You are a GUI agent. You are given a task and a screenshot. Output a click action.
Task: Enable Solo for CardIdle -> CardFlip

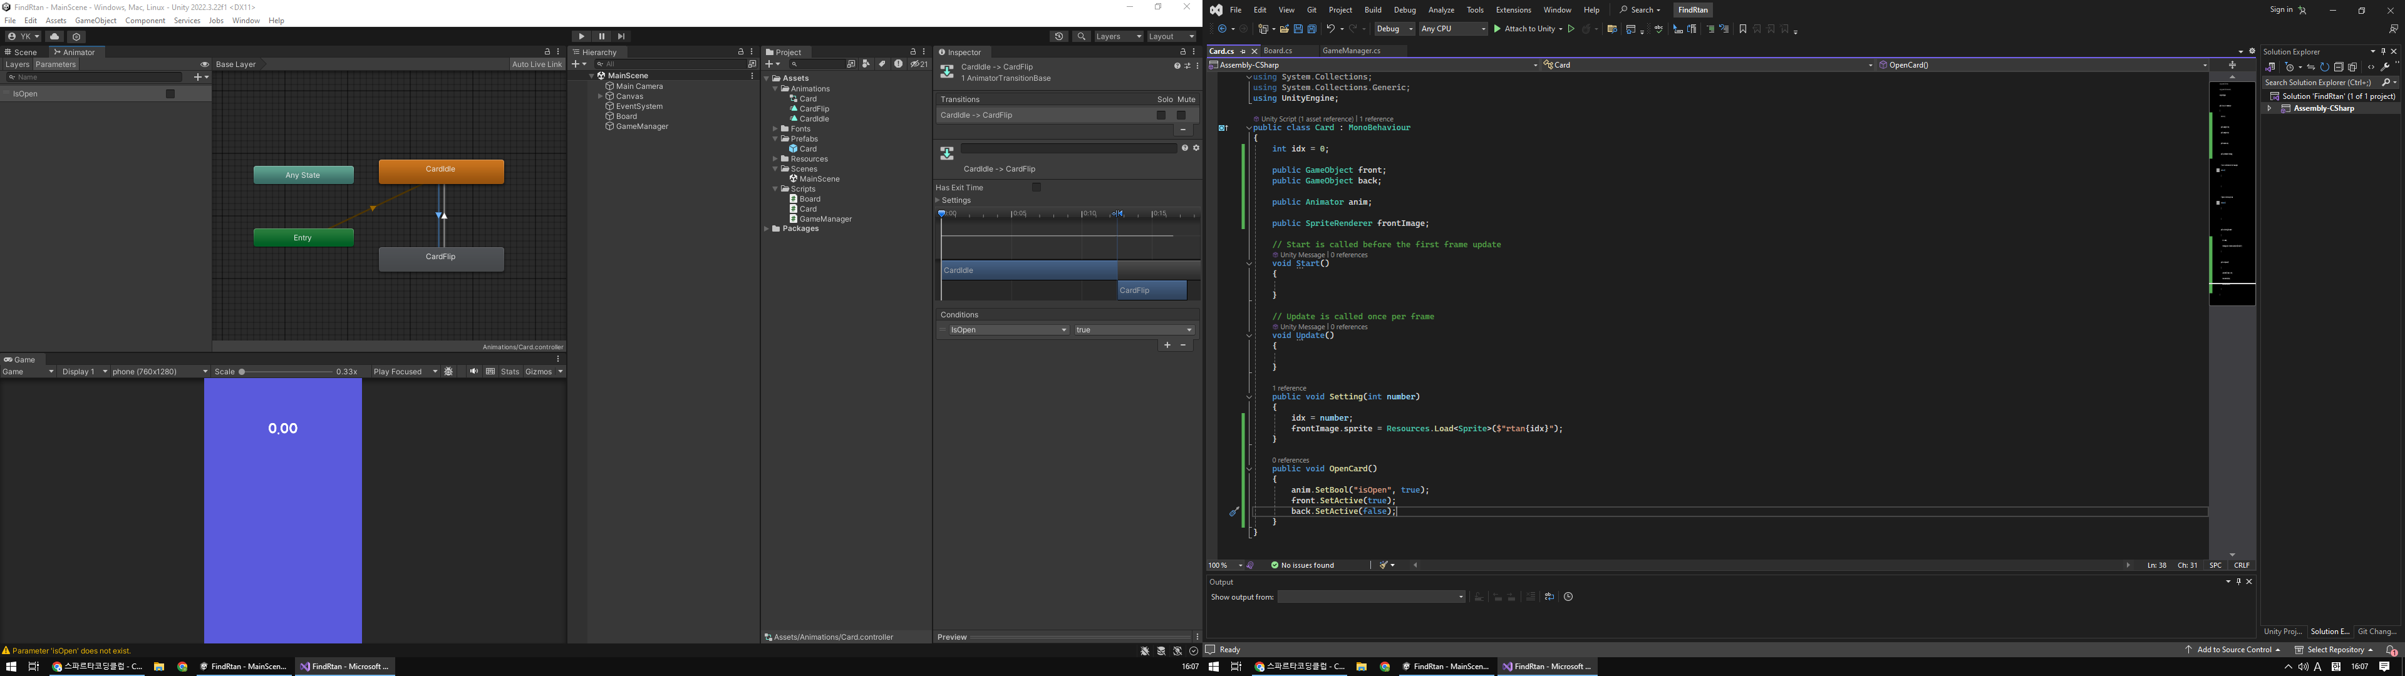1161,115
